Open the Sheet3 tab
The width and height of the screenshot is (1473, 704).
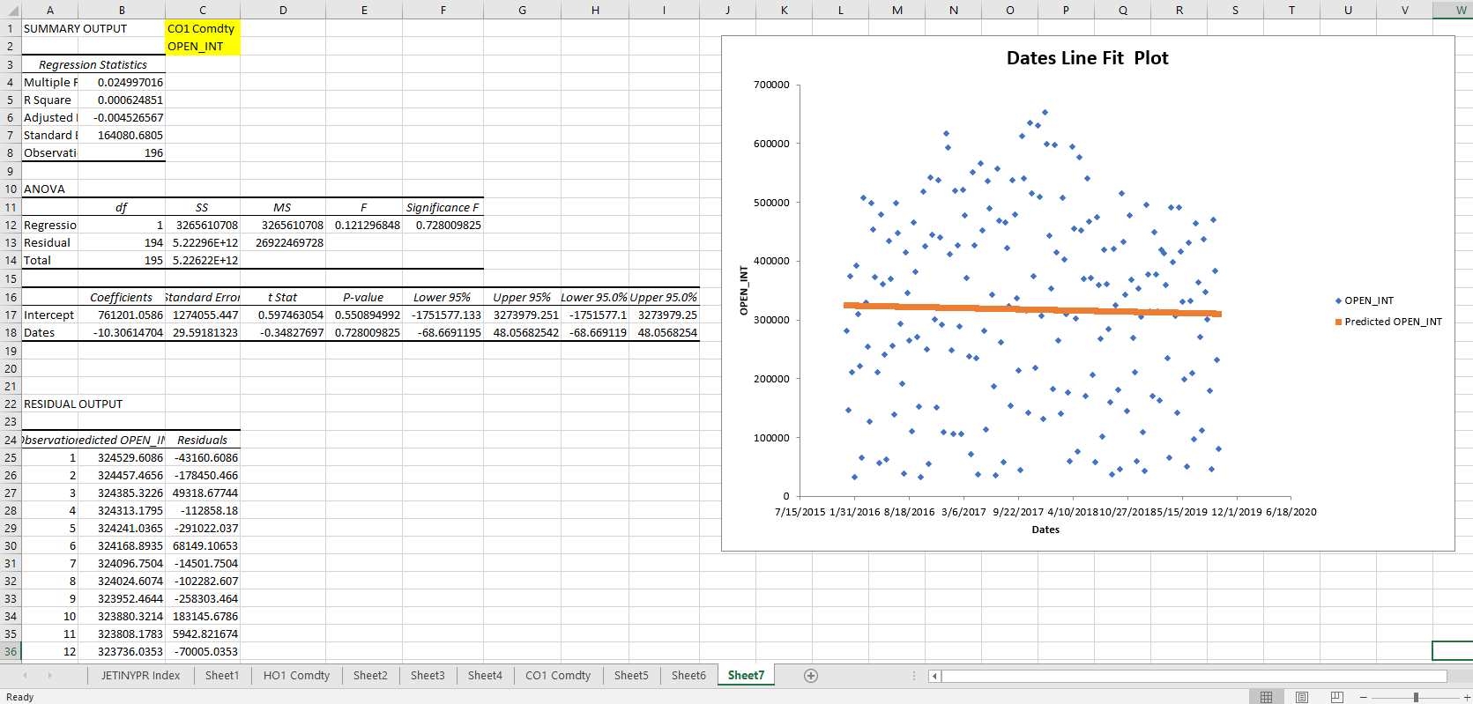tap(428, 676)
